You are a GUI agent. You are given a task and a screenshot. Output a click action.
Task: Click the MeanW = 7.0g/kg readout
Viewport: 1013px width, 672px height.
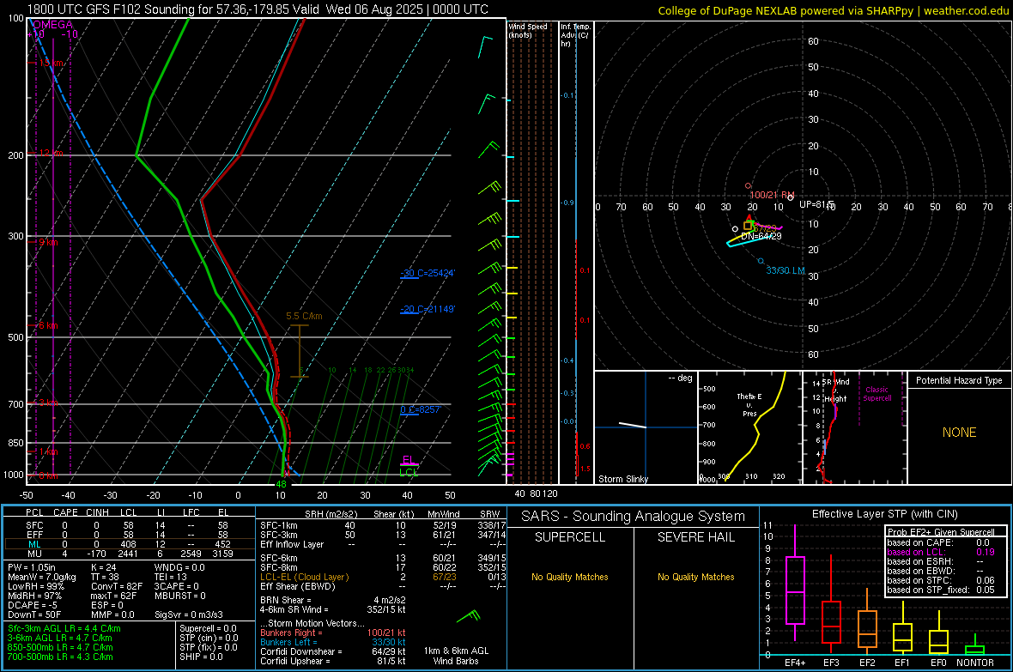pyautogui.click(x=41, y=577)
